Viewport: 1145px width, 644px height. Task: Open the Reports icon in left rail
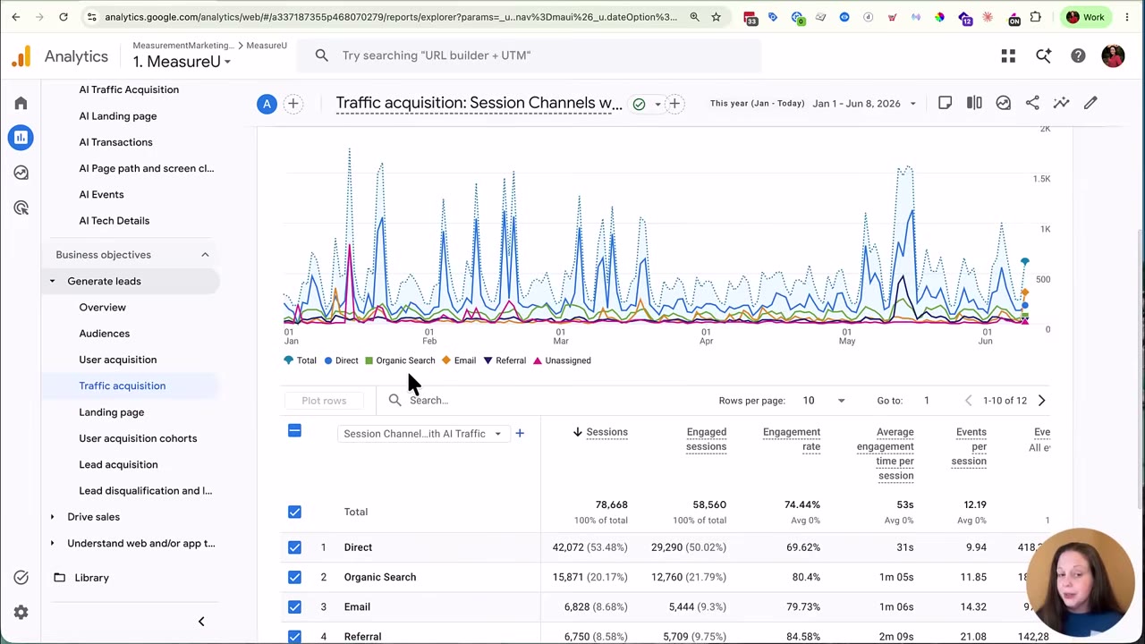click(21, 137)
